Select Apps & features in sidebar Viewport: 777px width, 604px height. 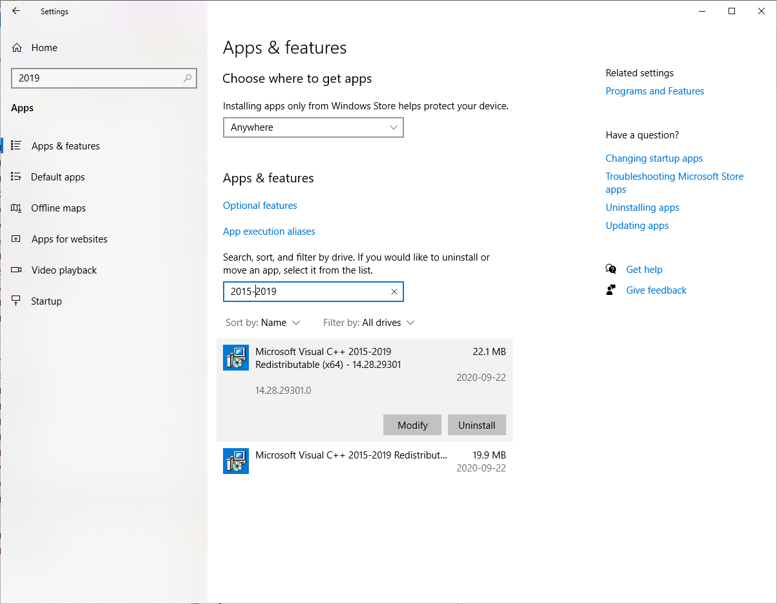65,146
